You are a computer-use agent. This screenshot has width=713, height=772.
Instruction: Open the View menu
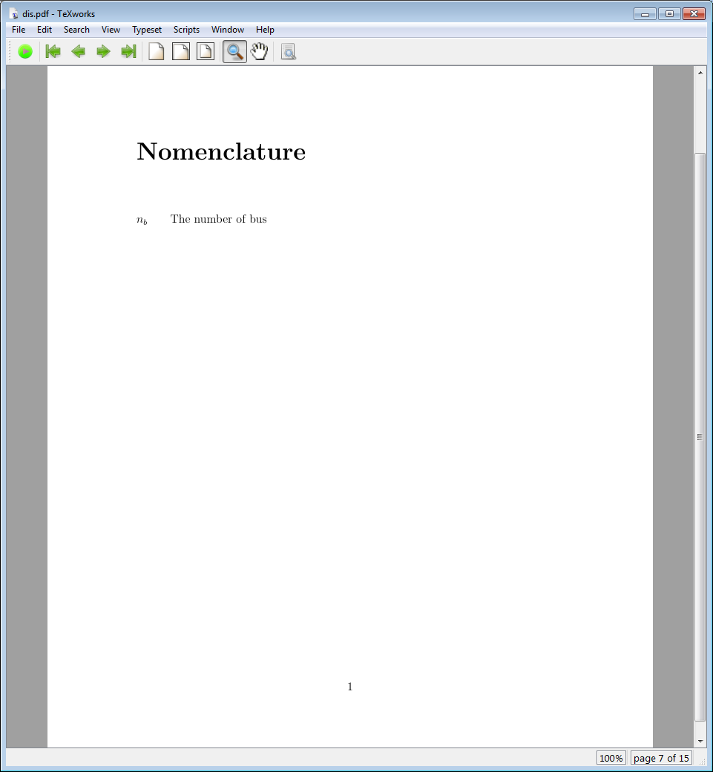tap(111, 30)
